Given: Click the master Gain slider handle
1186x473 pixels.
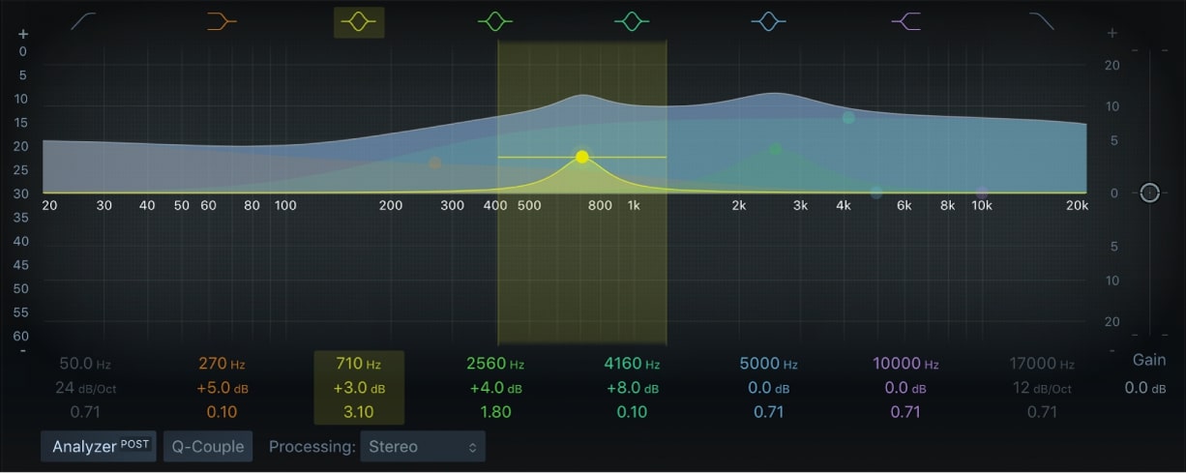Looking at the screenshot, I should click(x=1148, y=192).
